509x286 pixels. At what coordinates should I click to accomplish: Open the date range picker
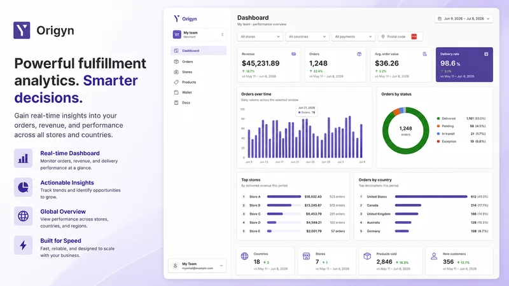[464, 19]
